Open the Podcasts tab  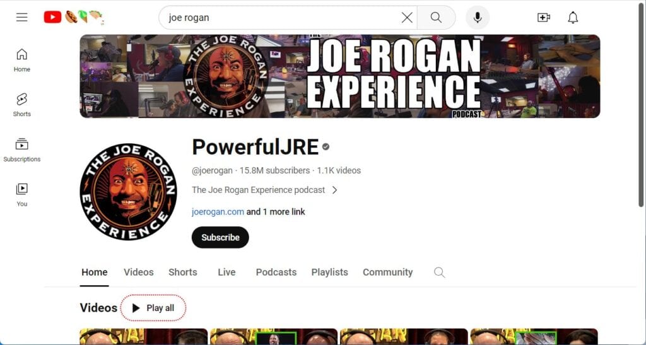[x=276, y=272]
